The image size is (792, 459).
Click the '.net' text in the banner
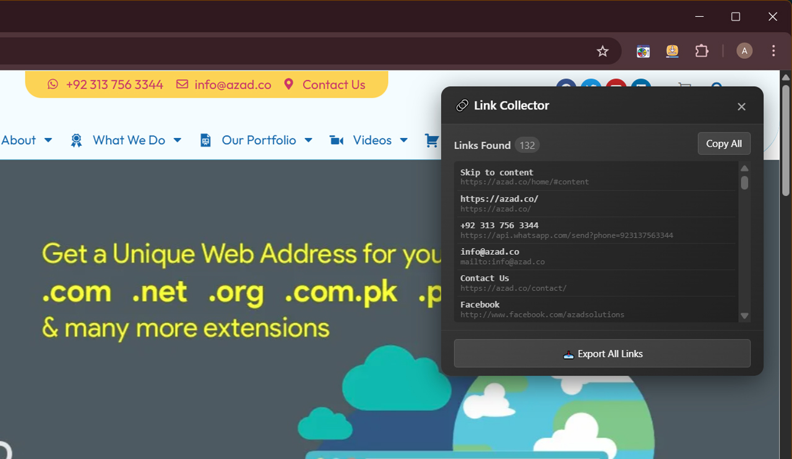pyautogui.click(x=160, y=292)
